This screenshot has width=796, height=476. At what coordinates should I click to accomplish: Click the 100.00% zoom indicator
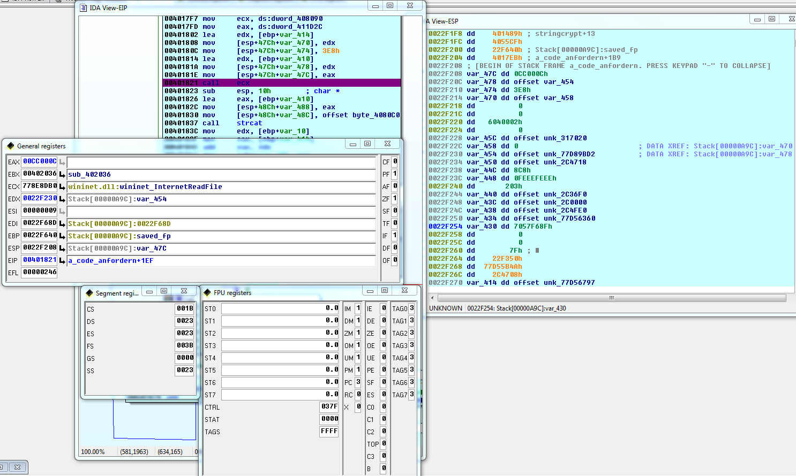pos(93,452)
